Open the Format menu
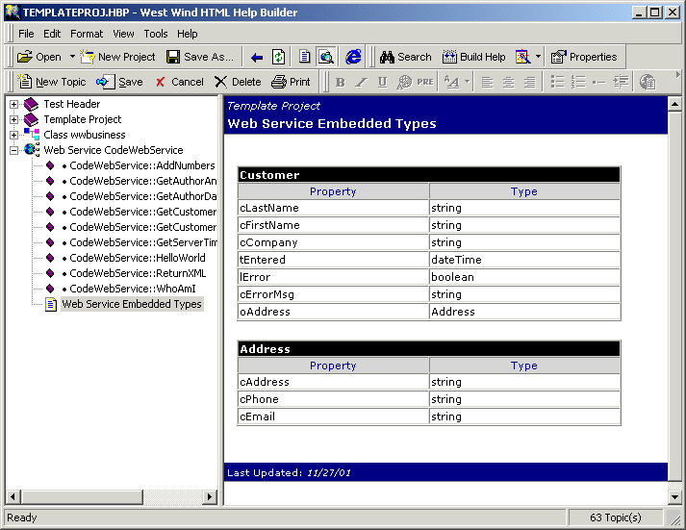The width and height of the screenshot is (686, 530). pyautogui.click(x=87, y=34)
